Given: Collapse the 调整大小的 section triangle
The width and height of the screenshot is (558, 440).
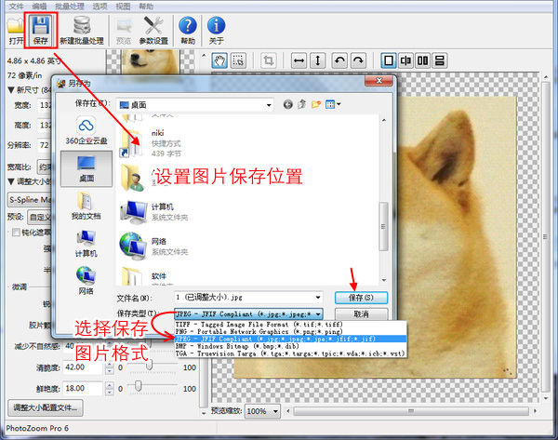Looking at the screenshot, I should coord(11,182).
